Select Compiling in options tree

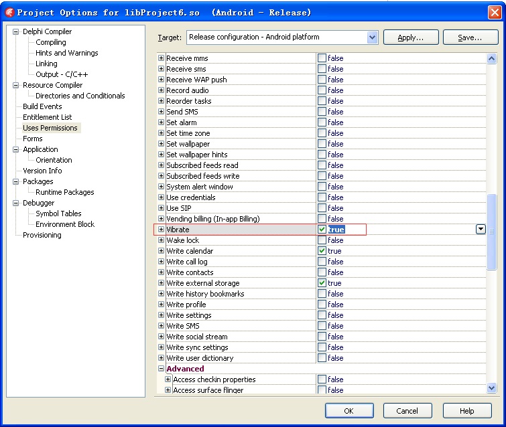(x=51, y=42)
